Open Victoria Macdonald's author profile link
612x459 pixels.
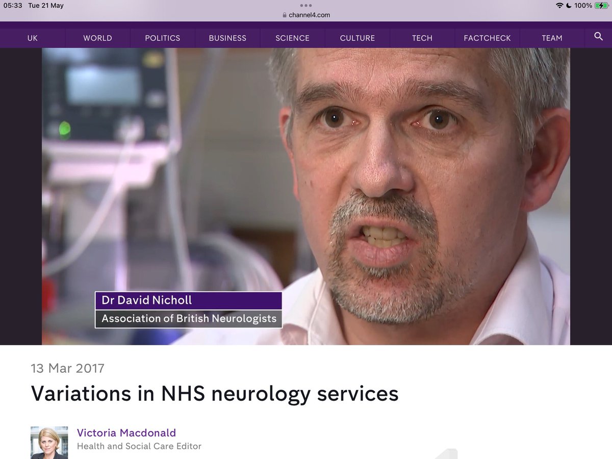[x=126, y=433]
